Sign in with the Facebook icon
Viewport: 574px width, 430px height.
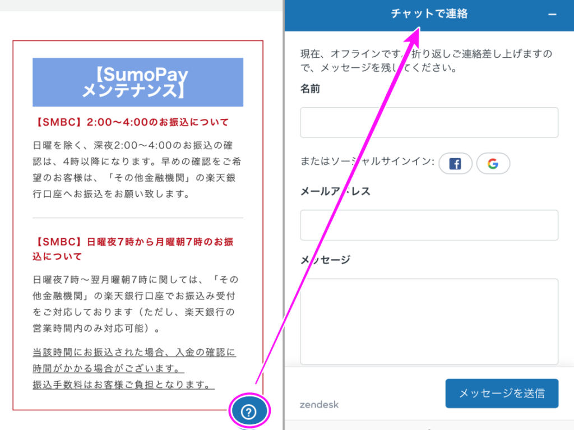455,164
